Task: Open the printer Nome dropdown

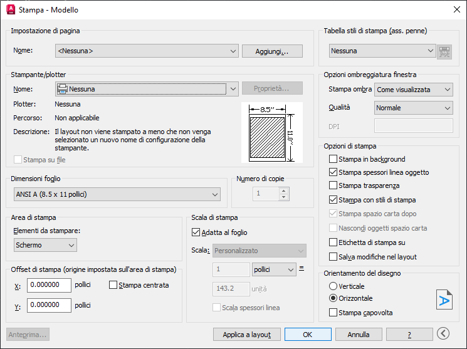Action: tap(147, 89)
